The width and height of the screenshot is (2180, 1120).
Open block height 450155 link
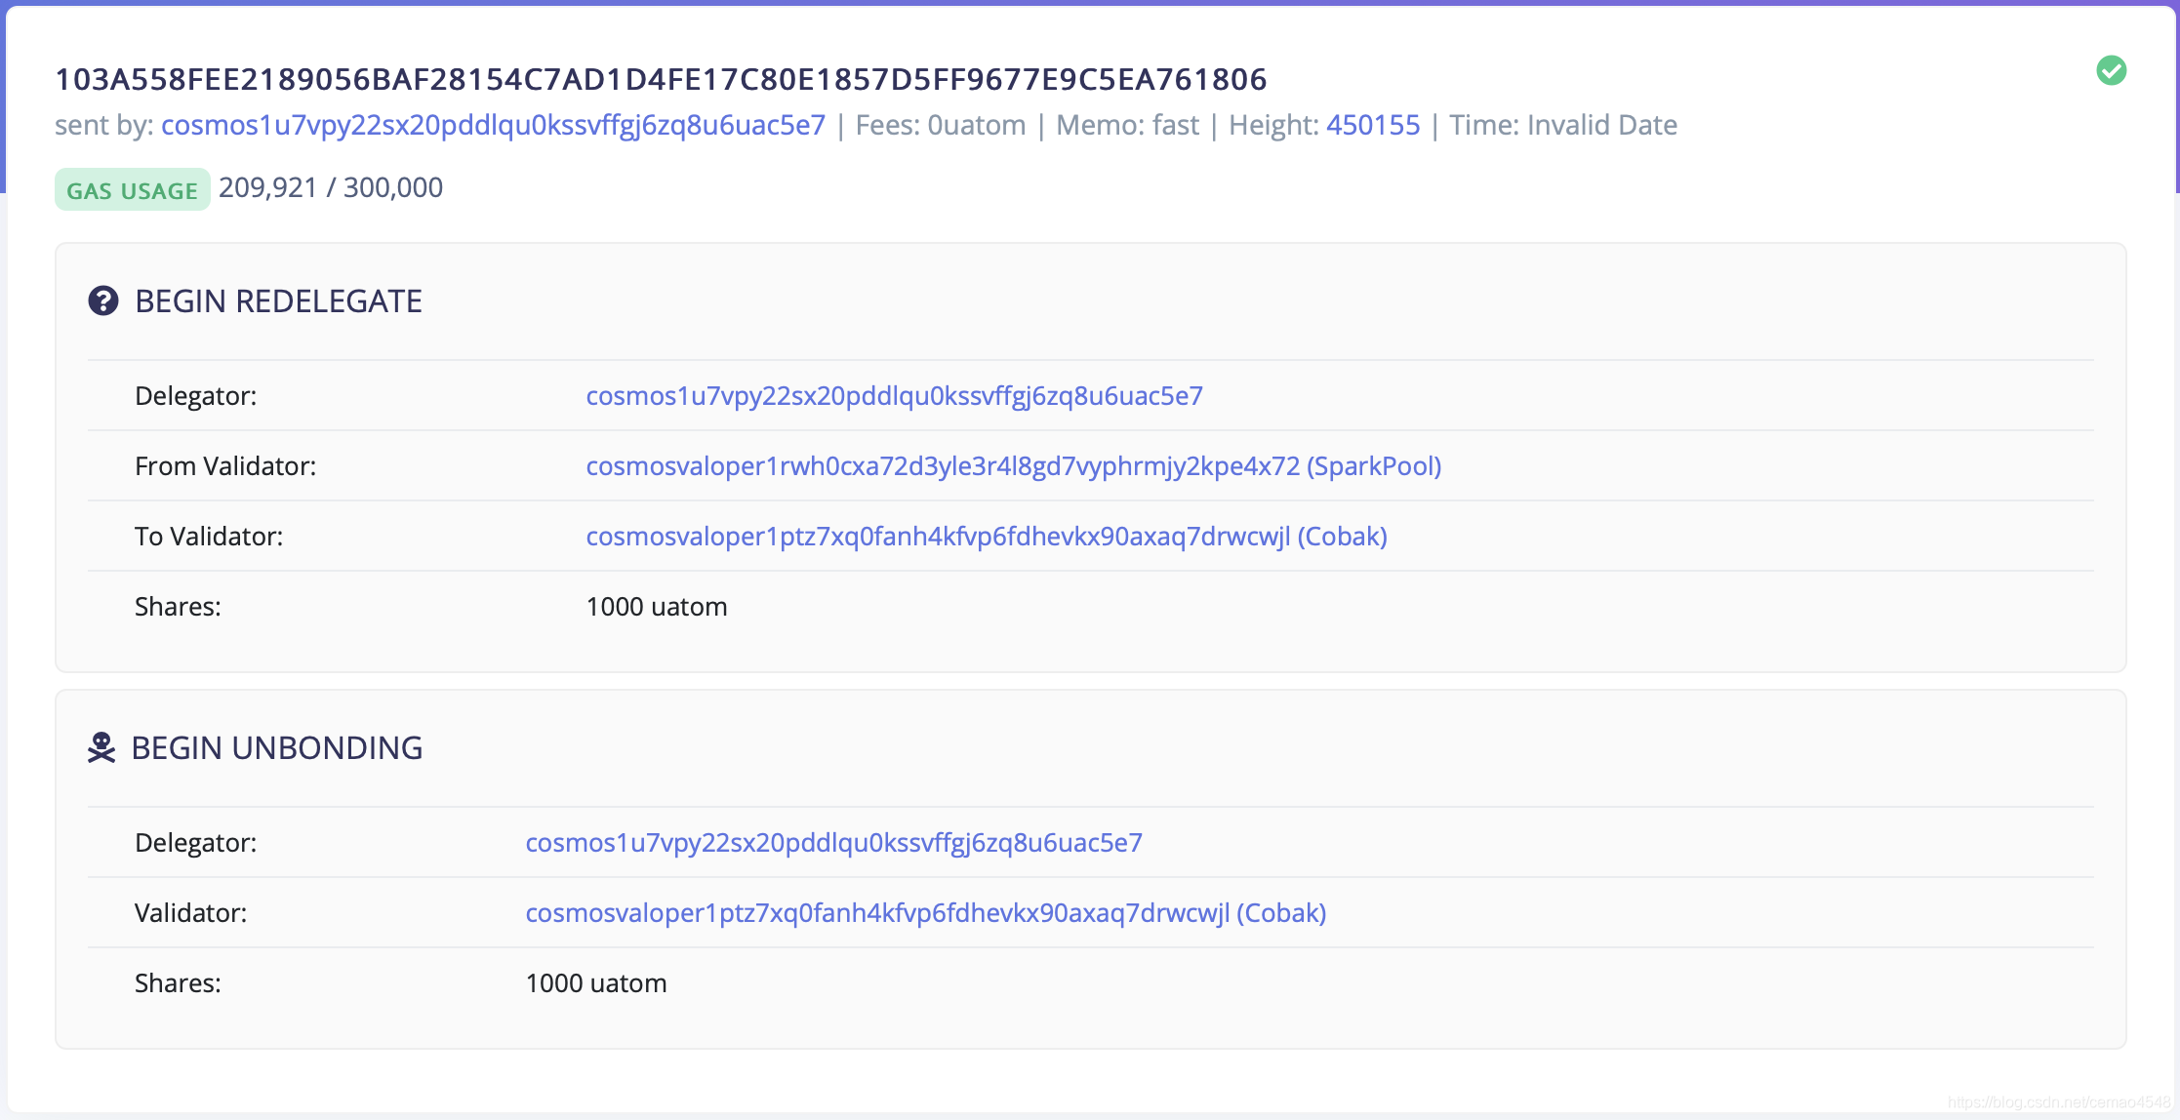coord(1372,125)
